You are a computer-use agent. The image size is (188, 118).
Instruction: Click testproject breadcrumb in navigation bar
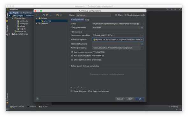[12, 9]
